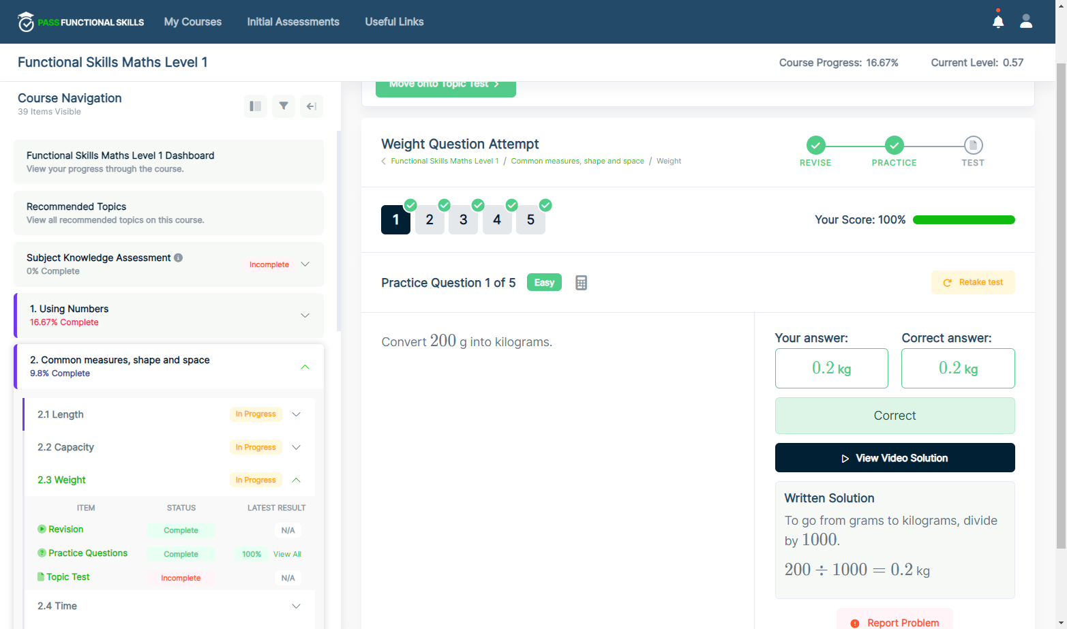Go to practice question 1
The height and width of the screenshot is (629, 1067).
[x=395, y=220]
